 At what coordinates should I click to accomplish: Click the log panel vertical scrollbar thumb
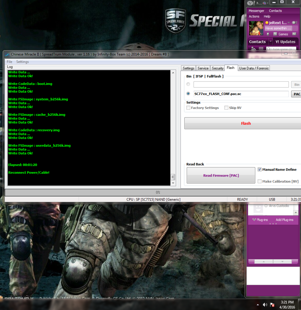click(173, 177)
